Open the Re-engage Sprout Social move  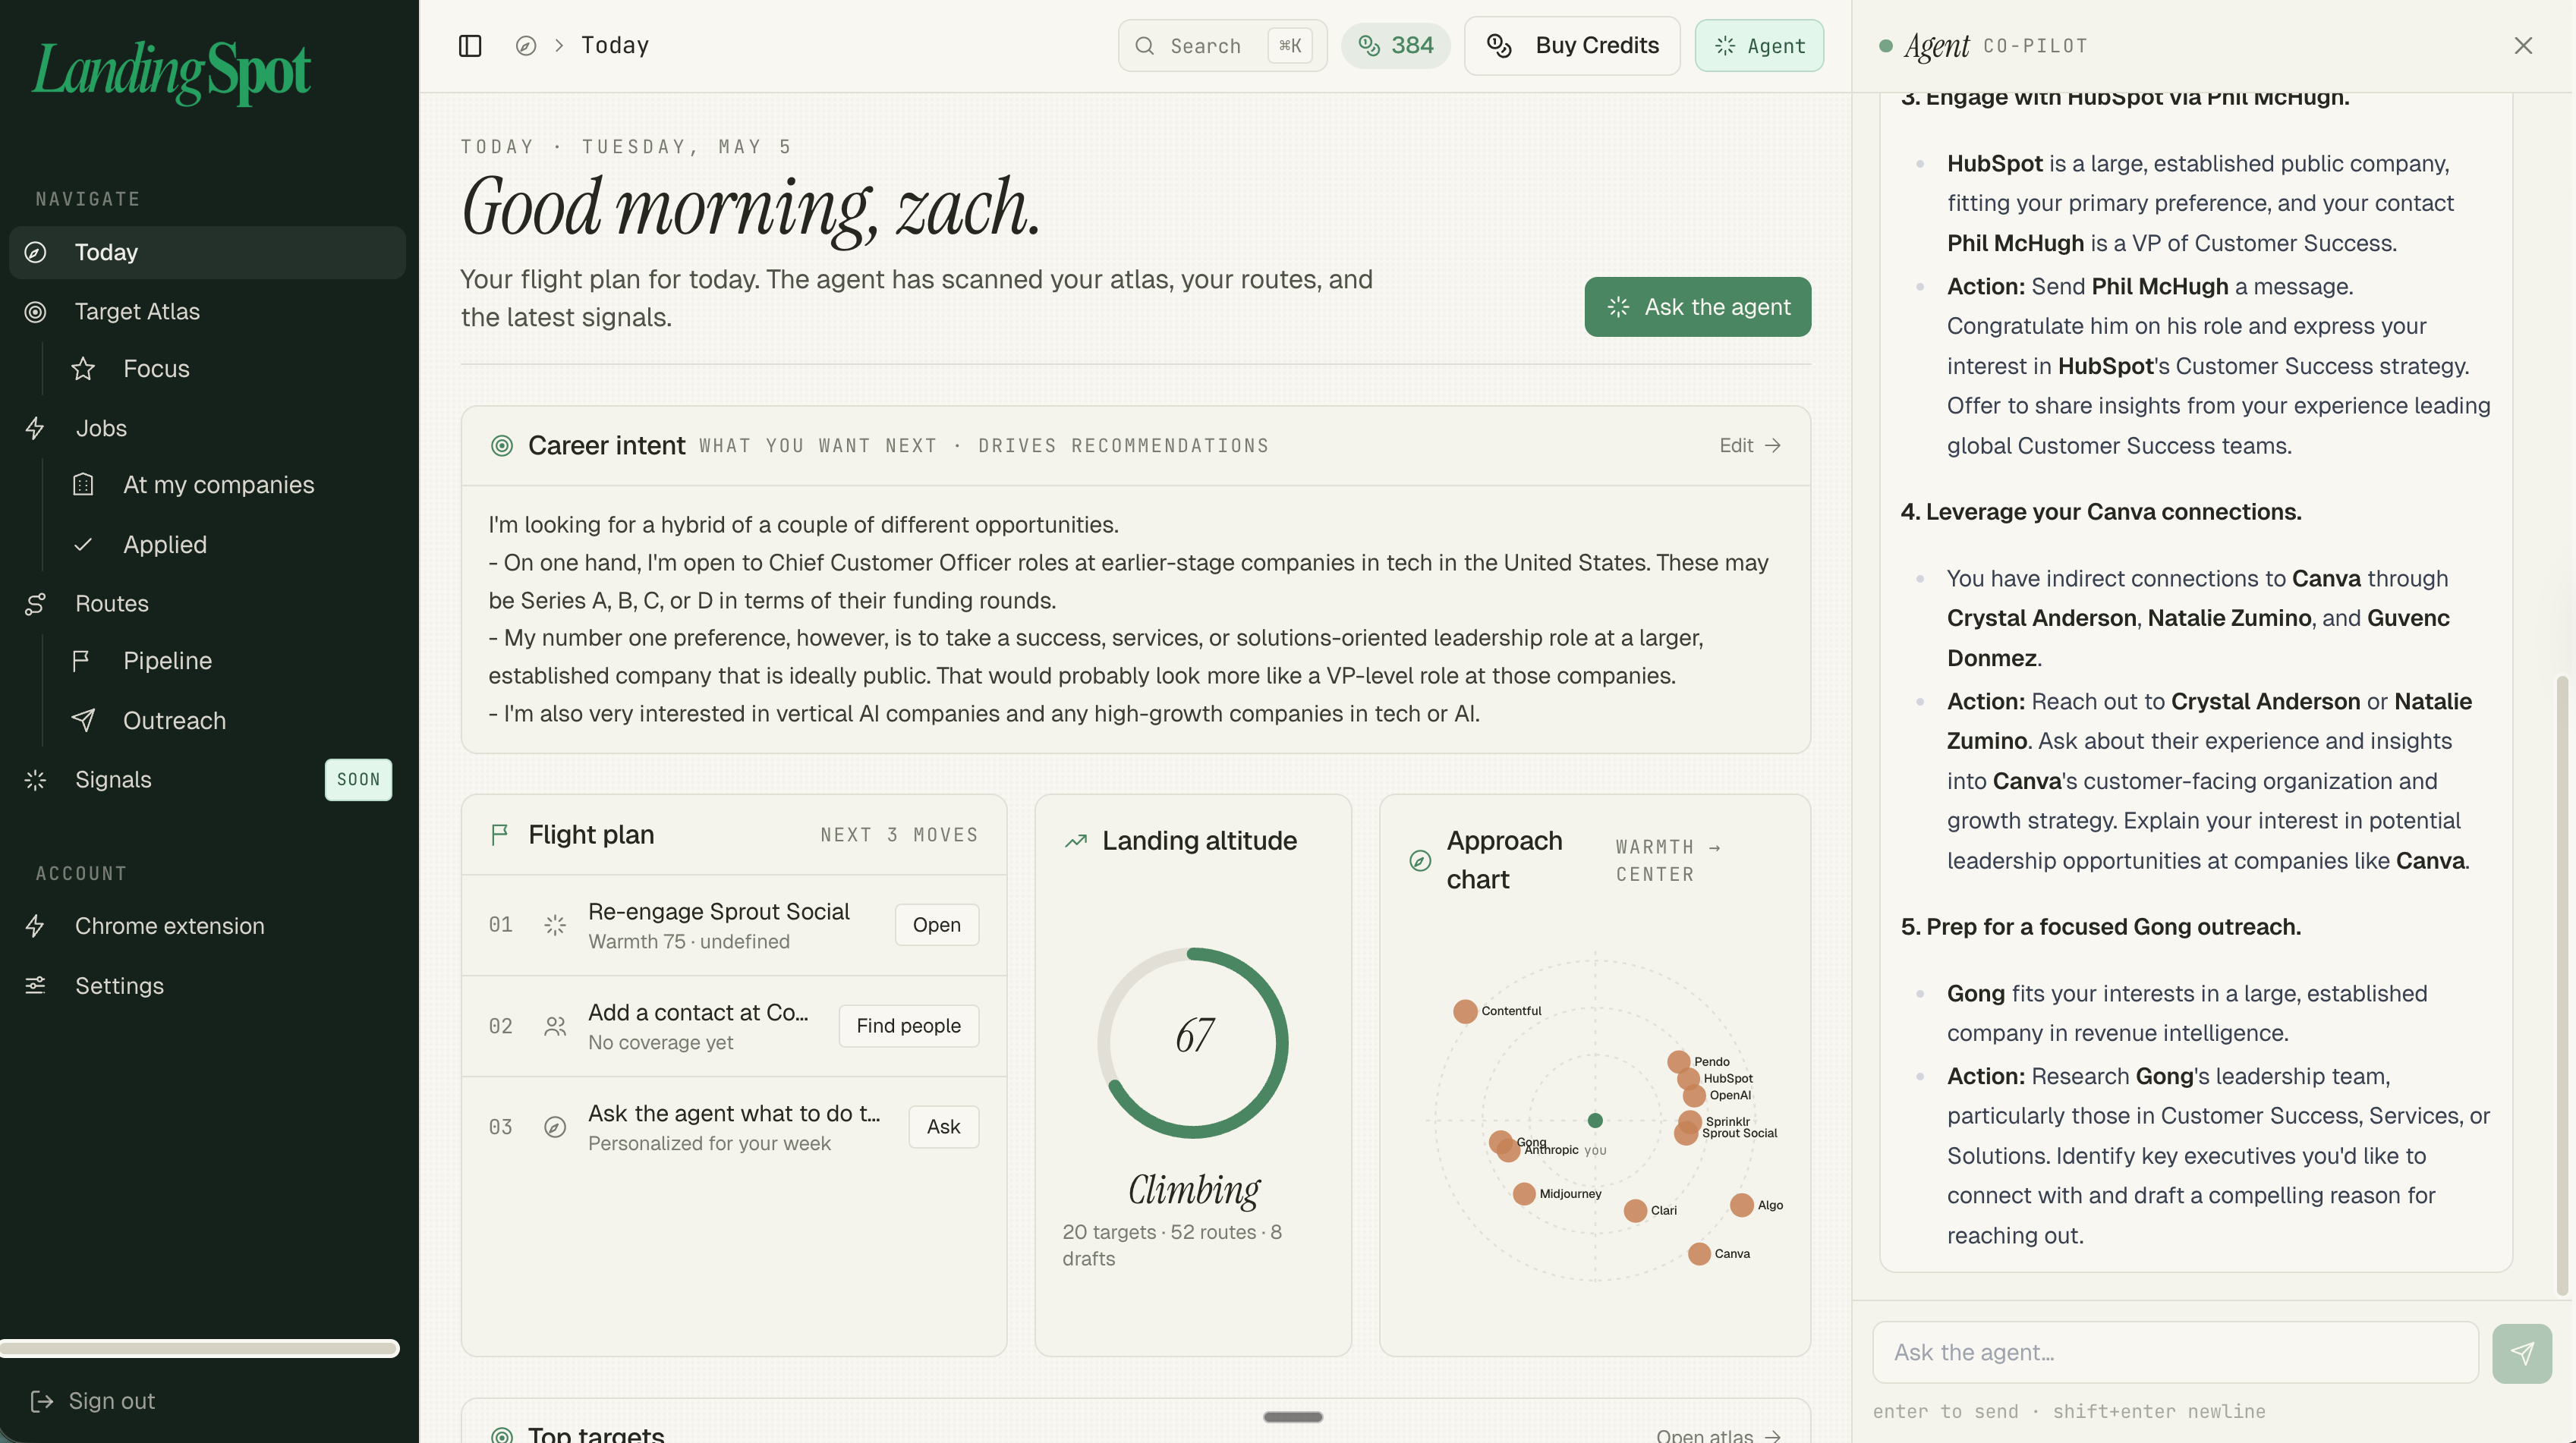click(x=936, y=926)
